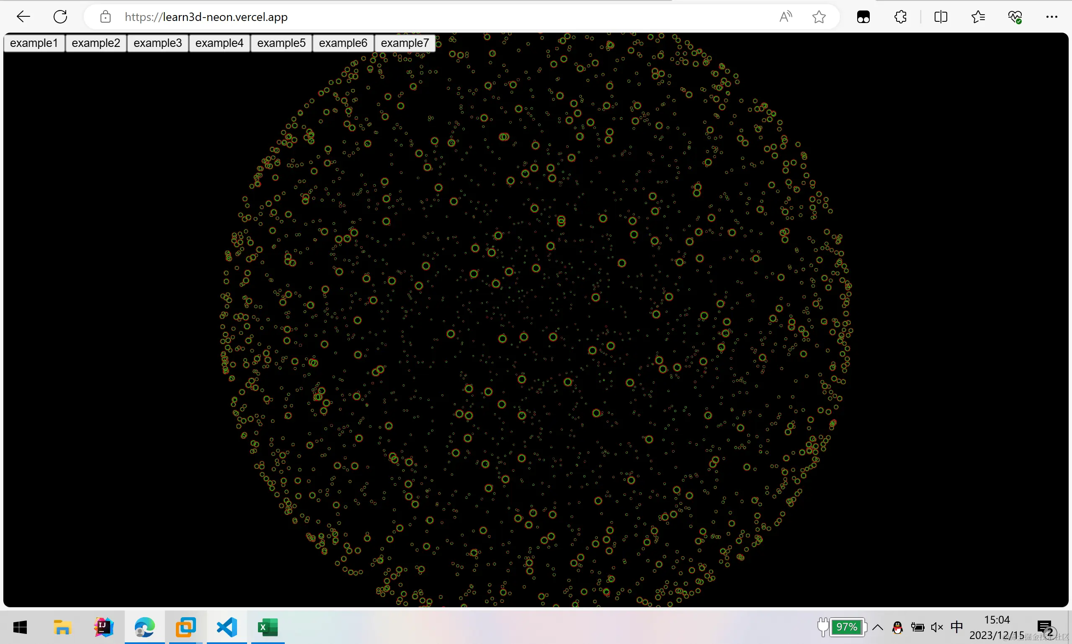Click the example1 button
The image size is (1072, 644).
34,43
